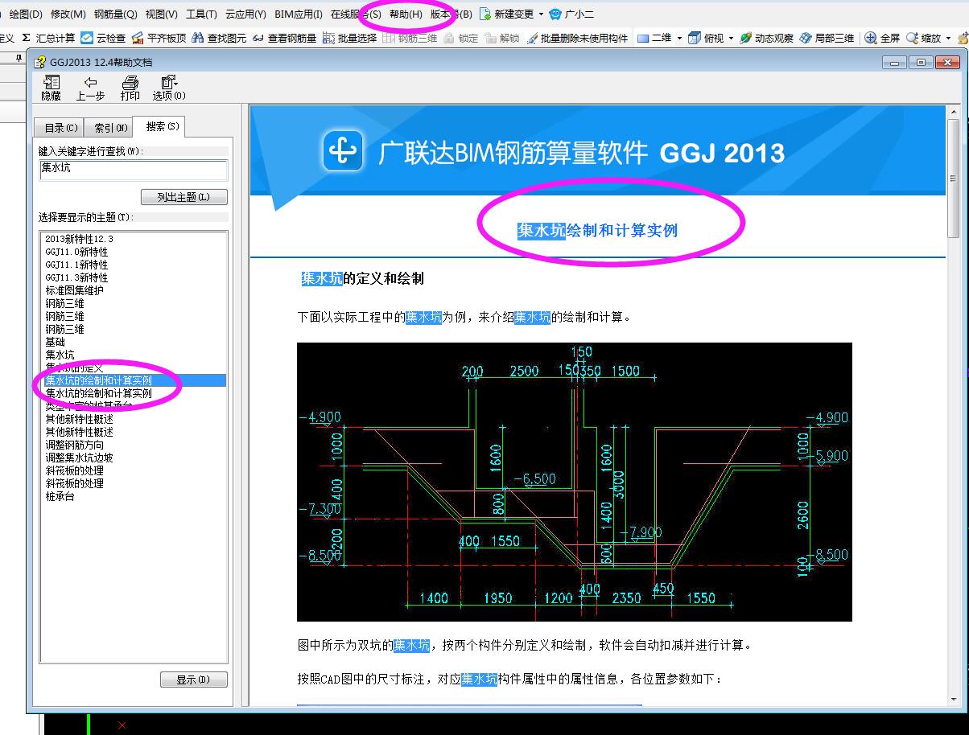This screenshot has width=969, height=735.
Task: Select topic GGJ11.3新特性
Action: coord(76,277)
